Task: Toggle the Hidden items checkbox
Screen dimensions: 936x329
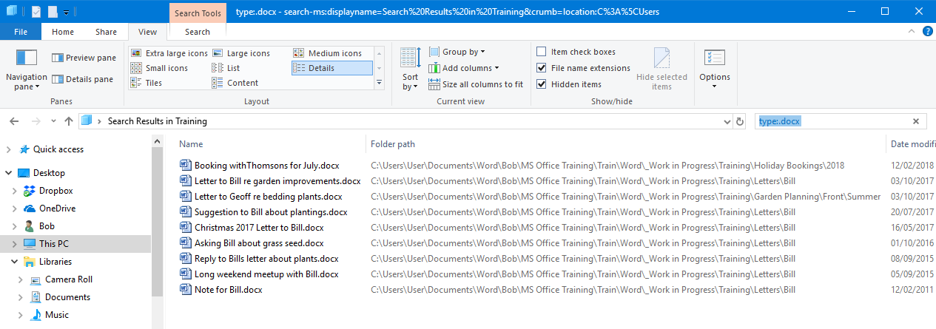Action: pyautogui.click(x=542, y=84)
